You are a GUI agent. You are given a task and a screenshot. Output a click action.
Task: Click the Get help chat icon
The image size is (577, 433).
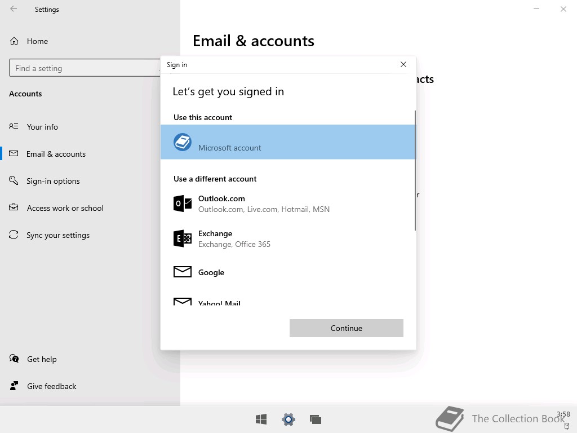click(14, 359)
